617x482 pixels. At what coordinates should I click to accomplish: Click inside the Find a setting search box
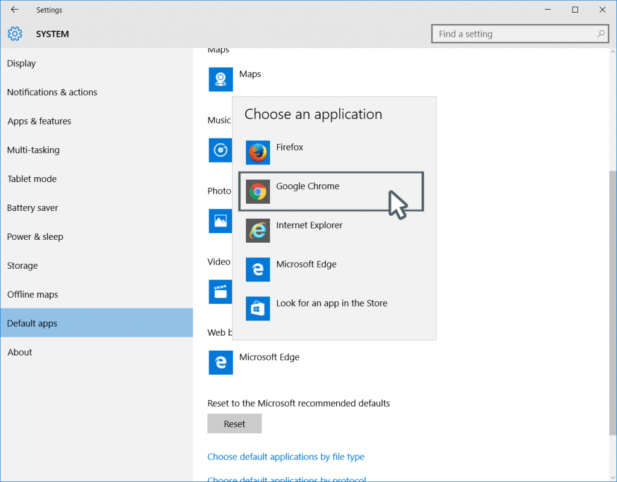click(520, 34)
